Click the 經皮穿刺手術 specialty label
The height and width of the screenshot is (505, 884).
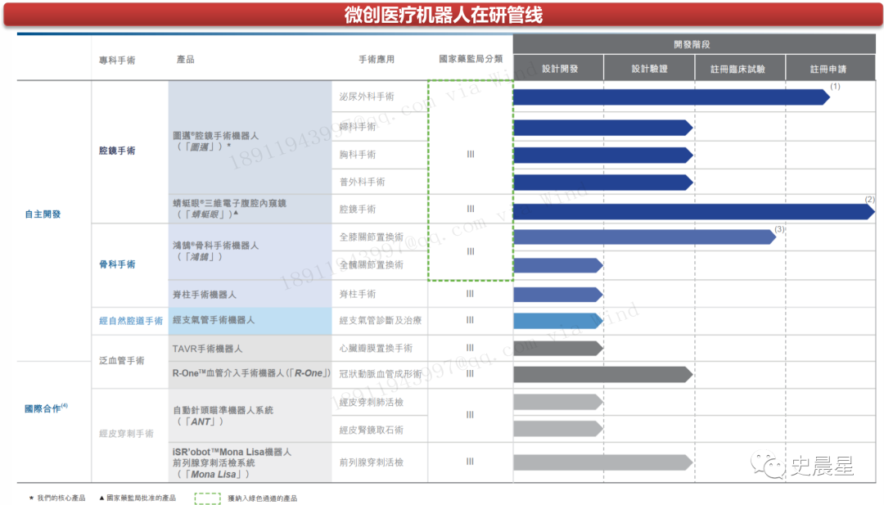coord(126,434)
